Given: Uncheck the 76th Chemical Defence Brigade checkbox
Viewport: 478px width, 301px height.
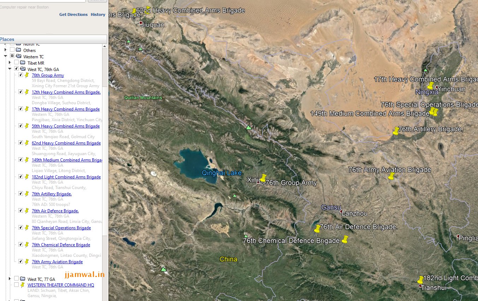Looking at the screenshot, I should click(x=20, y=244).
